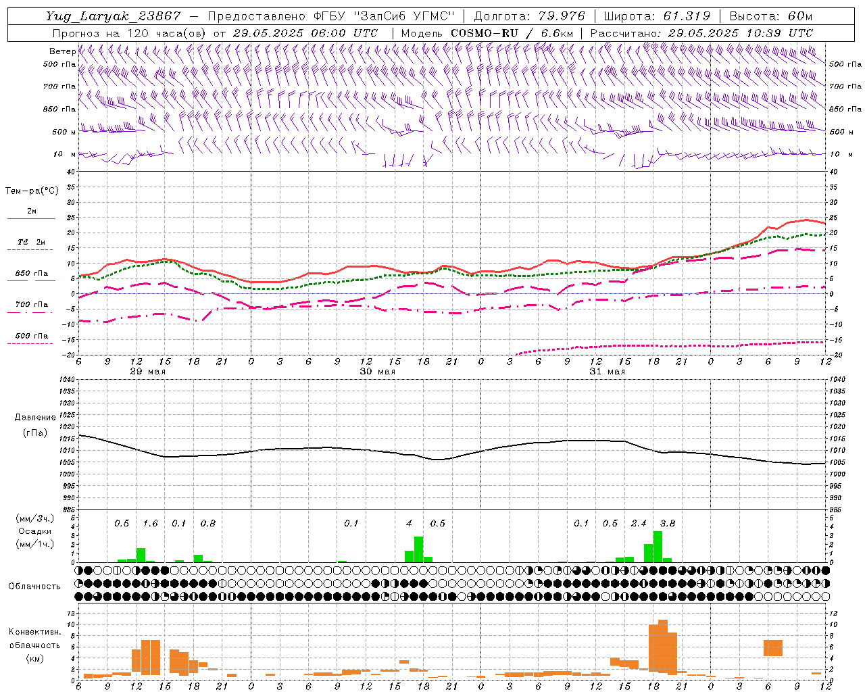Image resolution: width=865 pixels, height=692 pixels.
Task: Select the forecast start 29.05.2025 06:00 UTC
Action: pos(305,33)
